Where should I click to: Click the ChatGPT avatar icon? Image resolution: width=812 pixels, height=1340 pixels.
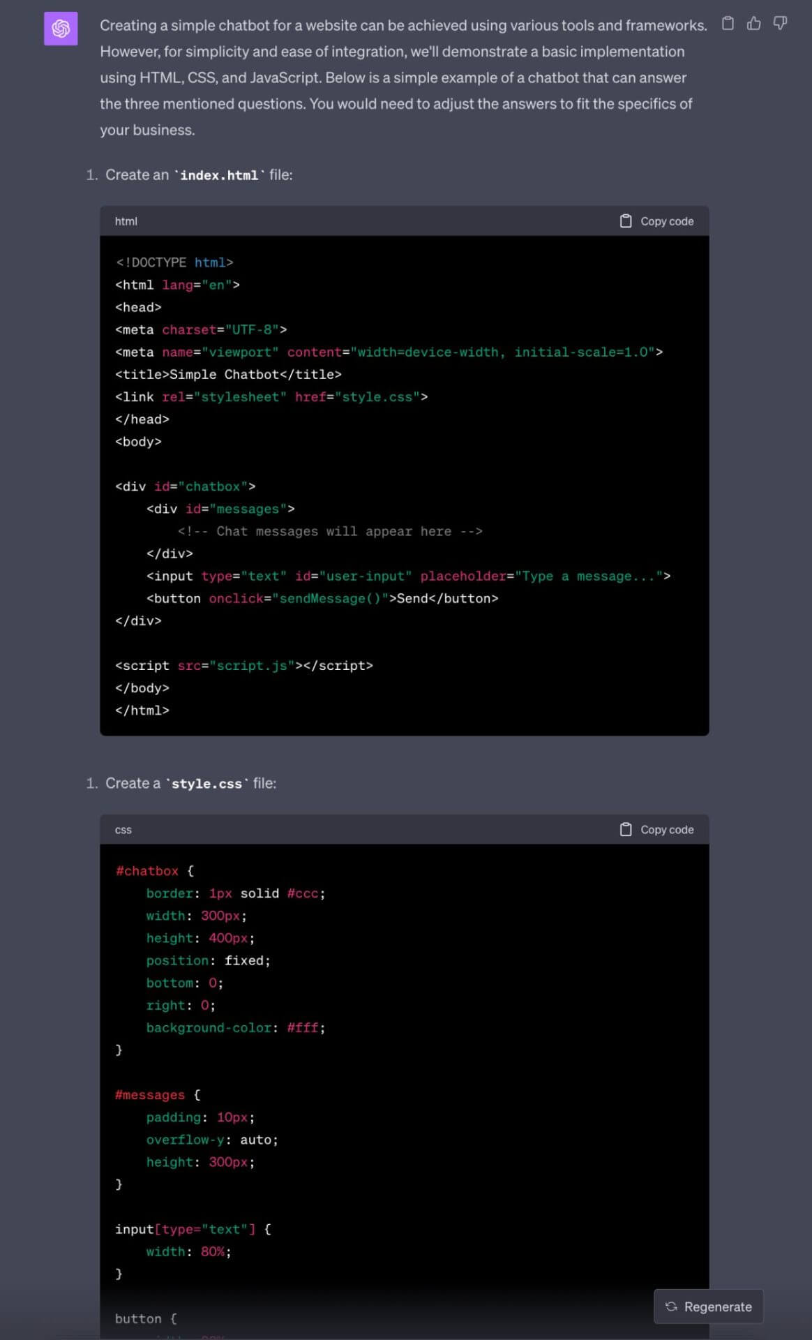click(x=61, y=29)
